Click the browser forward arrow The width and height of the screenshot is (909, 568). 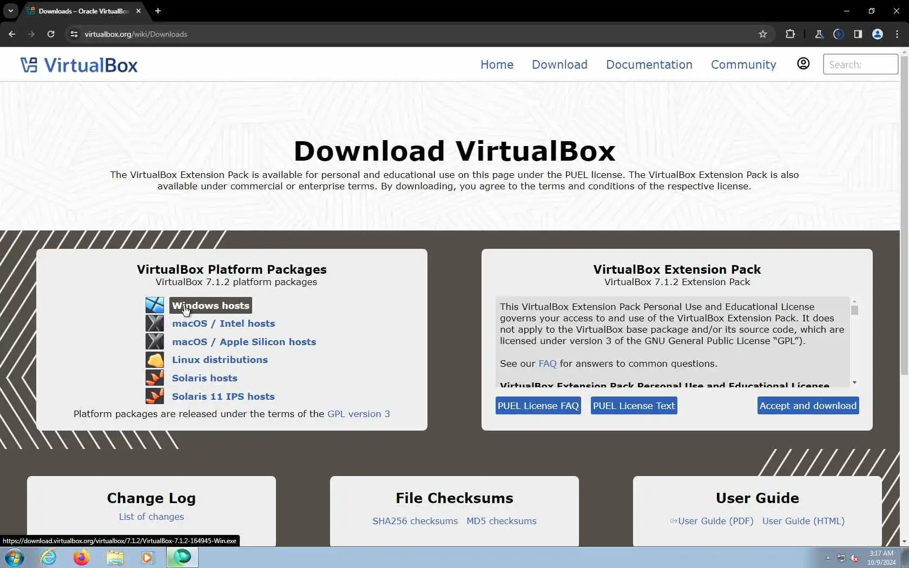(31, 34)
